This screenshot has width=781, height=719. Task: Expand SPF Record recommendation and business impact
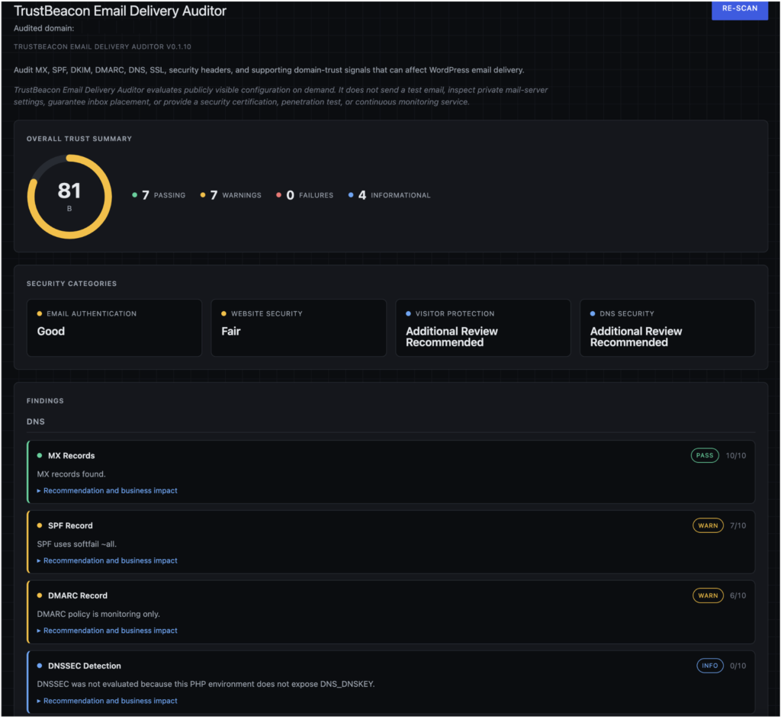pyautogui.click(x=107, y=560)
